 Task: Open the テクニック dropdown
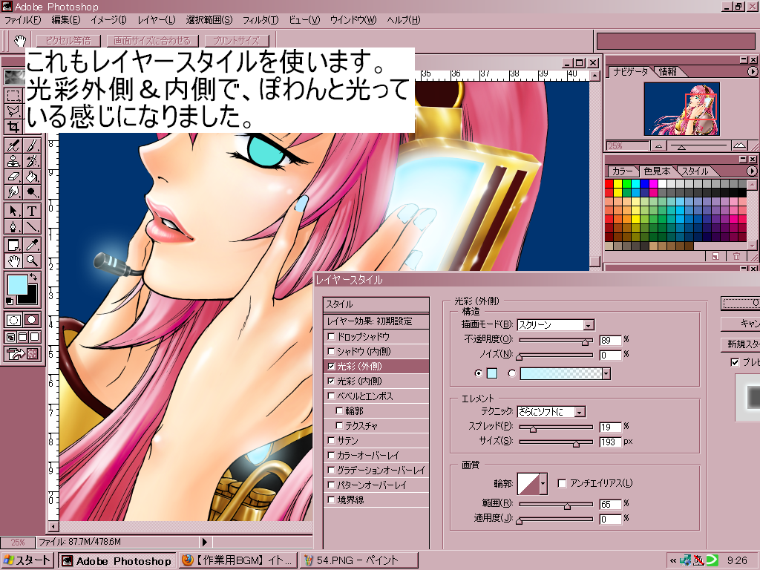point(580,412)
